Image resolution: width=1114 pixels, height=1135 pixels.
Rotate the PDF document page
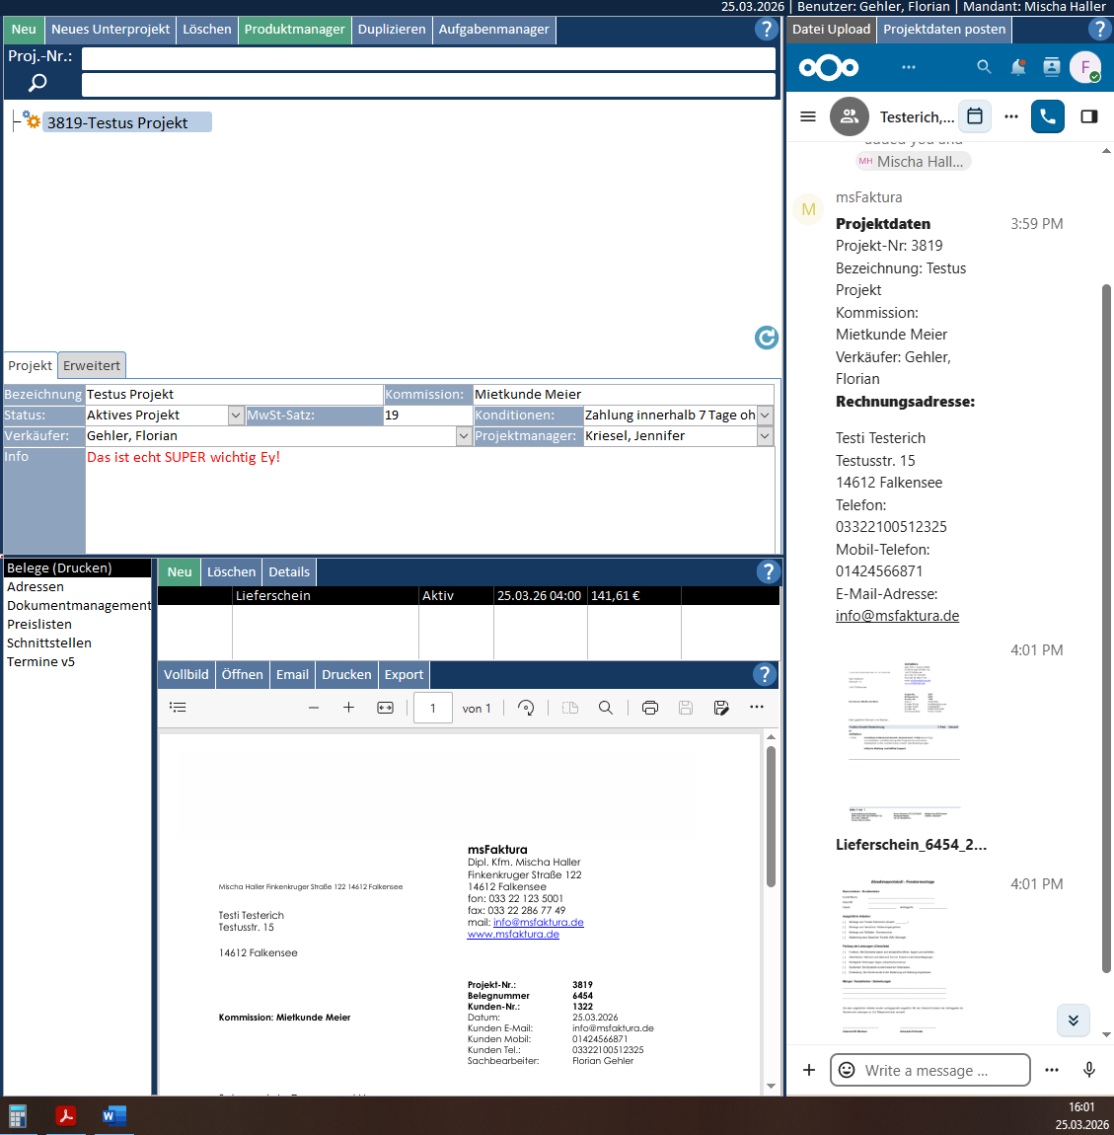pyautogui.click(x=526, y=708)
